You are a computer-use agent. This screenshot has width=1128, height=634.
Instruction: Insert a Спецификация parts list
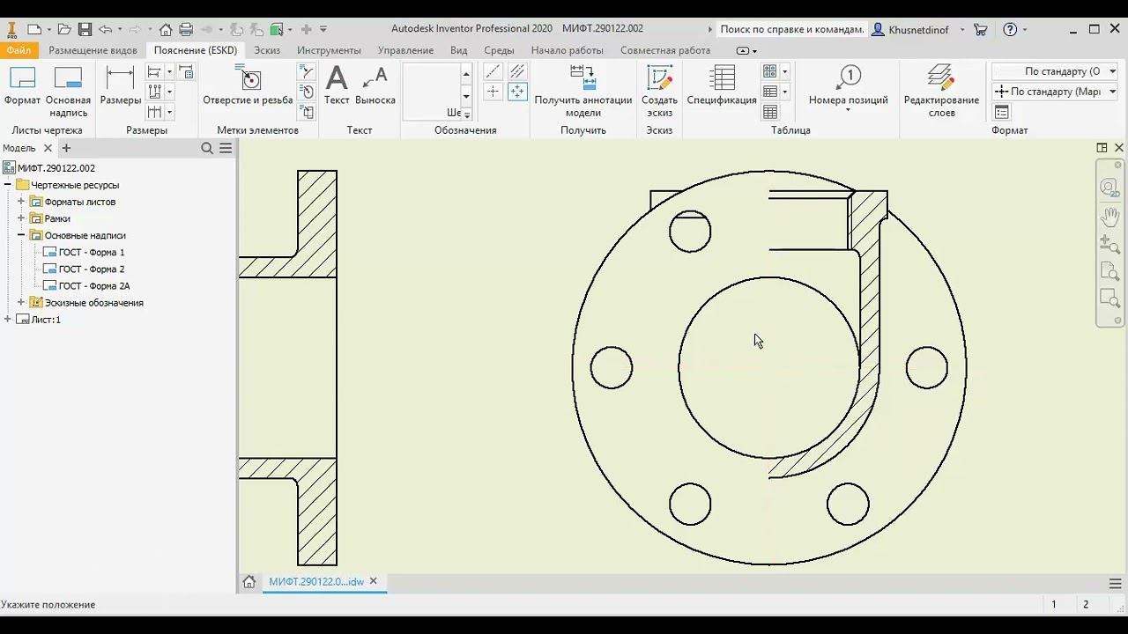[x=722, y=86]
